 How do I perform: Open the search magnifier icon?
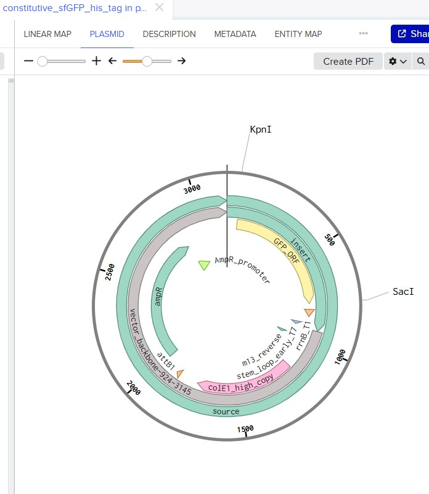coord(421,61)
